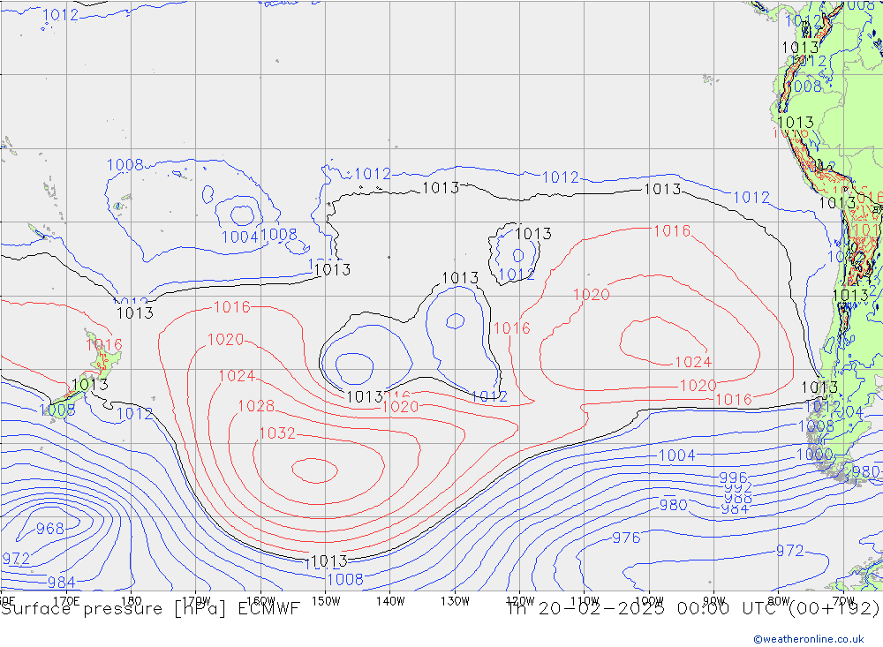Click the 100W longitude axis label
883x647 pixels.
[x=649, y=600]
